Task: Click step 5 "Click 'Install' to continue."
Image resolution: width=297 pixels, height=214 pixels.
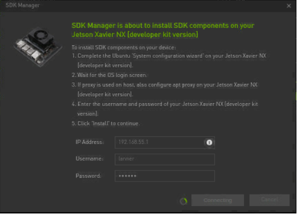Action: pyautogui.click(x=106, y=123)
